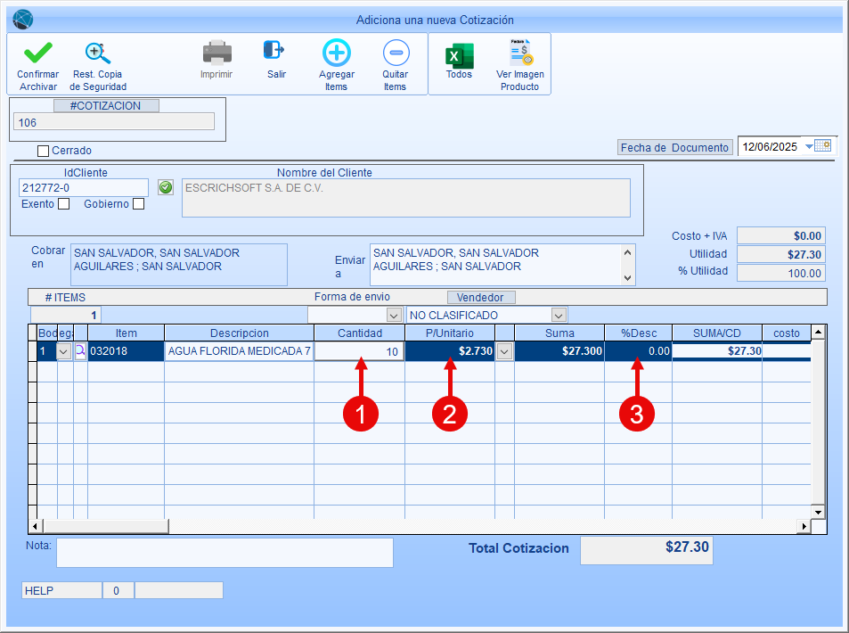Open Ver Imagen Producto icon
This screenshot has height=633, width=849.
point(521,52)
